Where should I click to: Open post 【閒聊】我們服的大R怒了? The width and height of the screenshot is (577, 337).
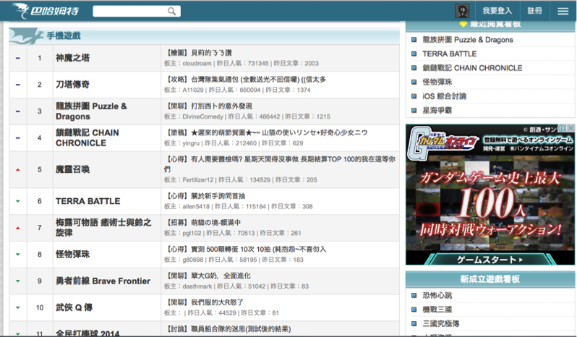tap(204, 302)
